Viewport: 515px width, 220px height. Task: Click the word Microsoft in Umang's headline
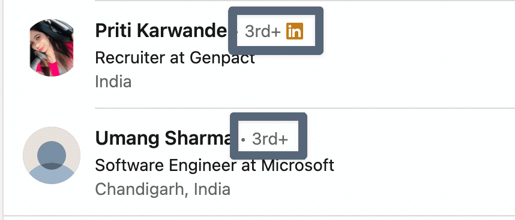coord(298,166)
